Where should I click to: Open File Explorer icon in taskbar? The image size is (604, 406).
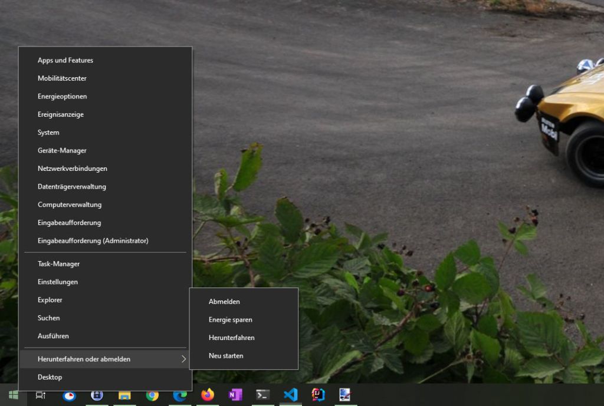click(x=124, y=395)
